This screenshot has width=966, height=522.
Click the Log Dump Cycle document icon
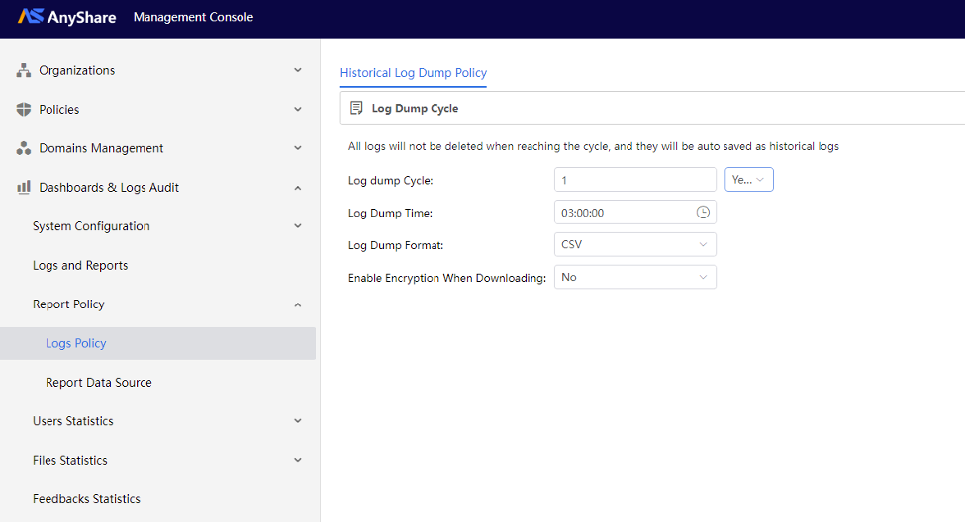(x=356, y=108)
